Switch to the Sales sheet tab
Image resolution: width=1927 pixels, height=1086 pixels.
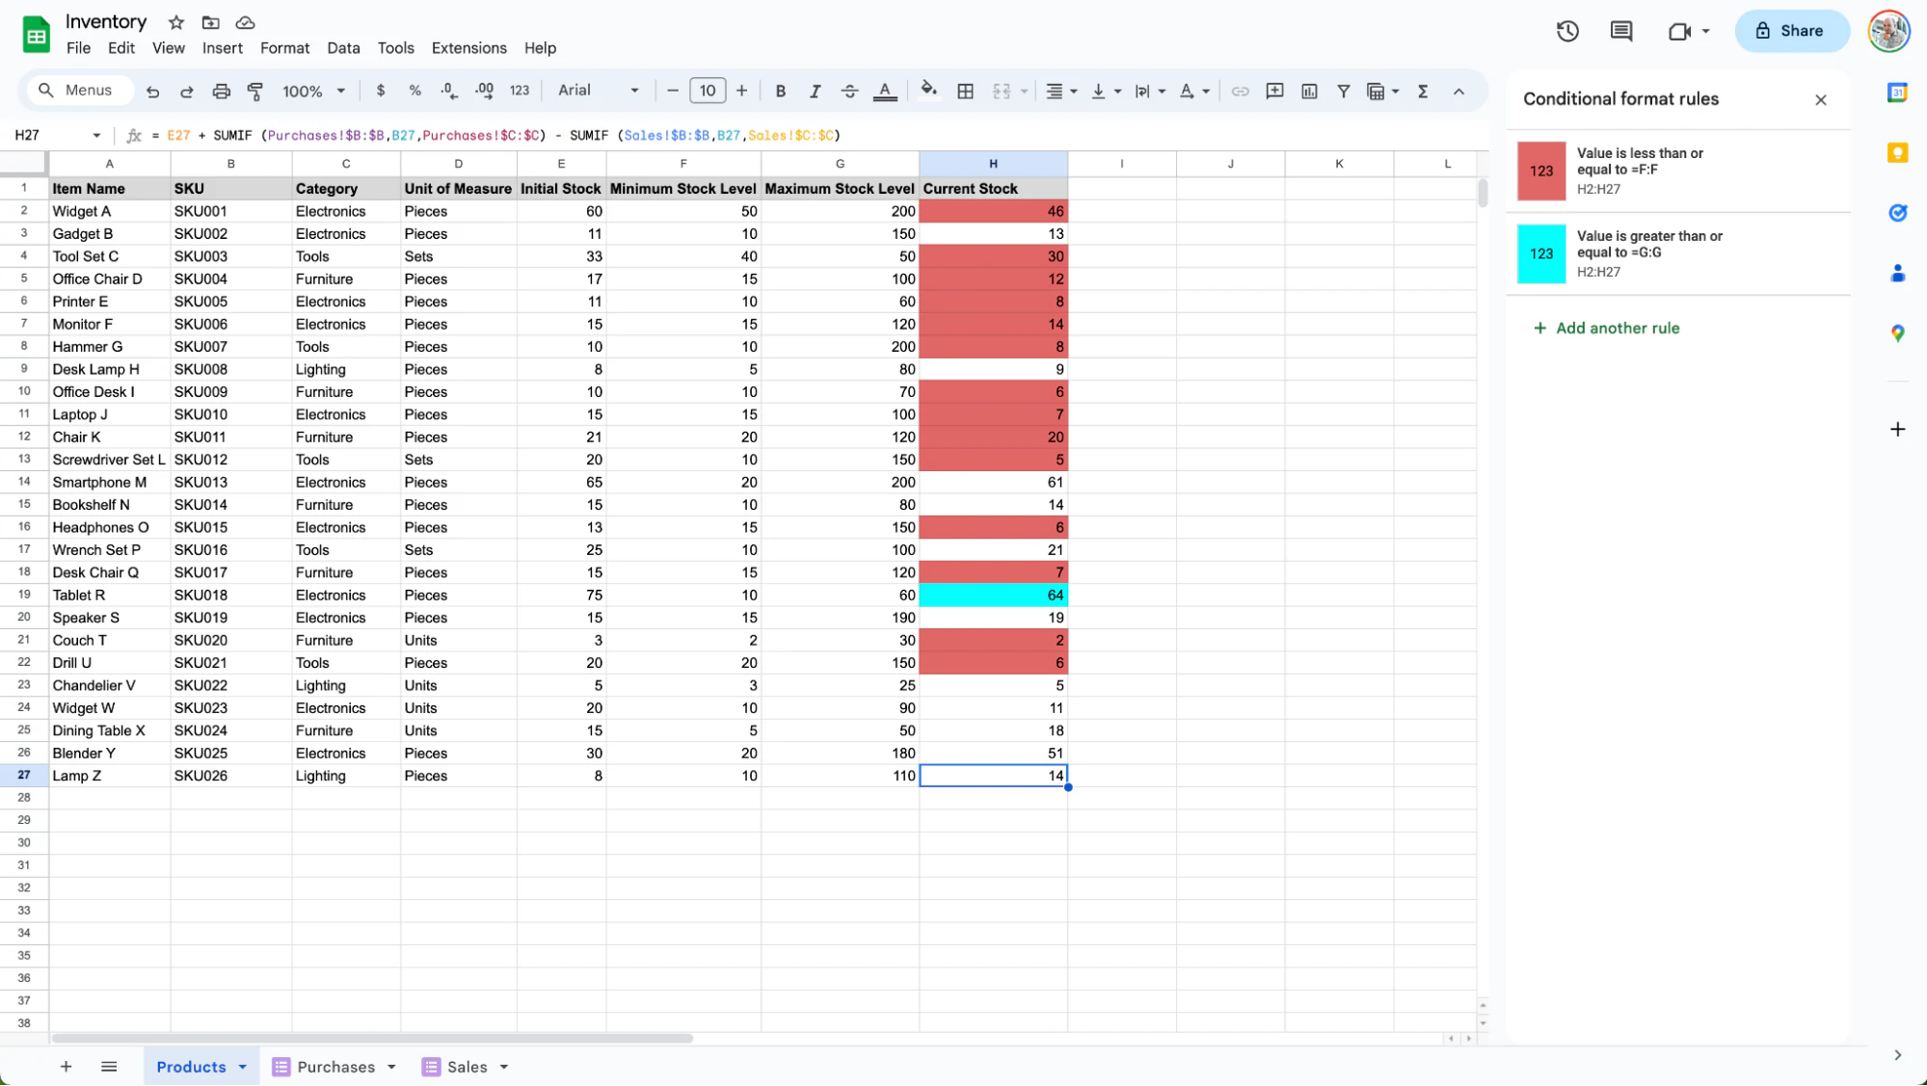(467, 1067)
